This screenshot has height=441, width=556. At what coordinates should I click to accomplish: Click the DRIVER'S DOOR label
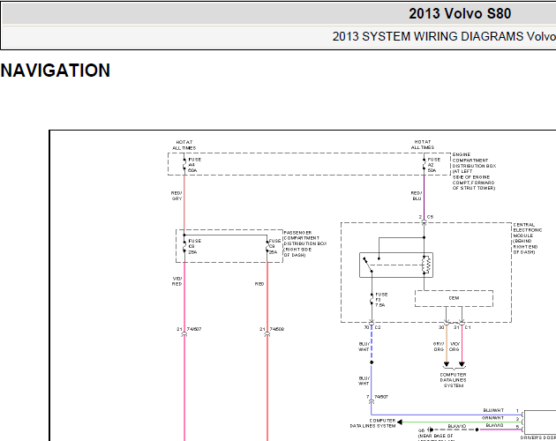[538, 438]
